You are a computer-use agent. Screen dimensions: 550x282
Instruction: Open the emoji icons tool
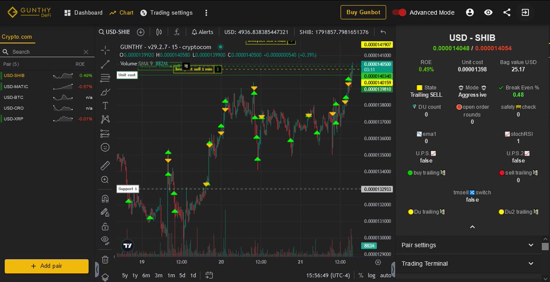[x=105, y=147]
